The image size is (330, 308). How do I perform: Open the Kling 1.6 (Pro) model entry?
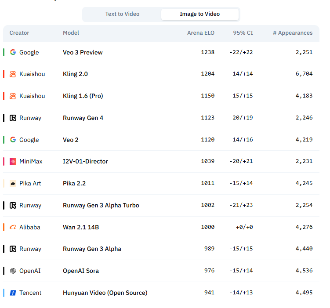click(x=83, y=96)
